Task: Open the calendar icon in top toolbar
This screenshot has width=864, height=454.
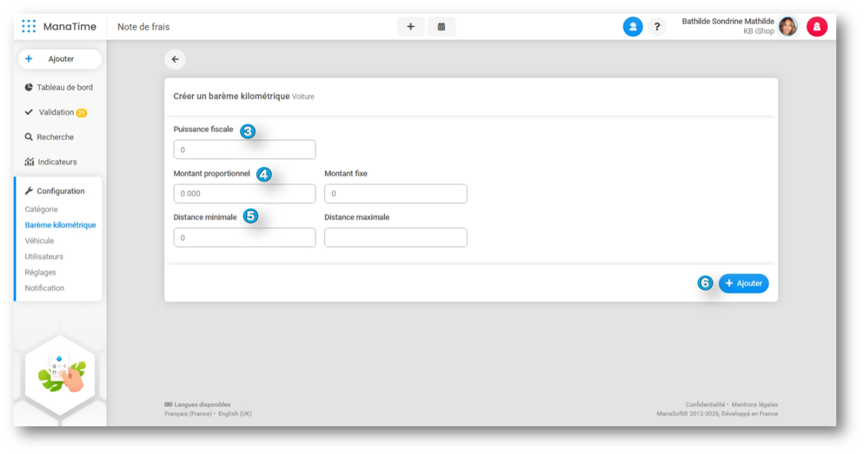Action: [441, 27]
